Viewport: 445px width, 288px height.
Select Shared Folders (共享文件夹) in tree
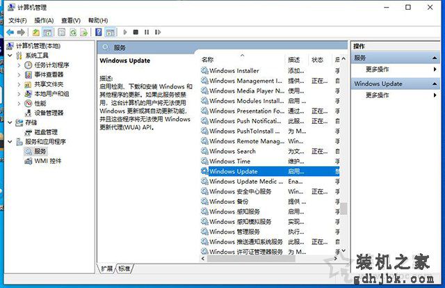(49, 84)
